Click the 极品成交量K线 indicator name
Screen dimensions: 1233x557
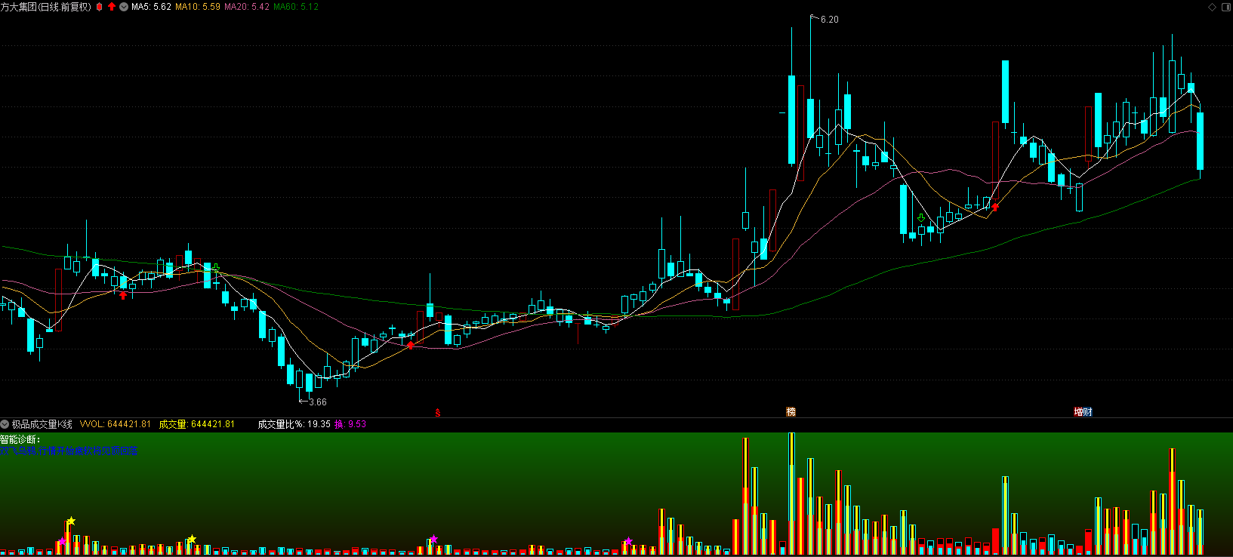point(42,424)
